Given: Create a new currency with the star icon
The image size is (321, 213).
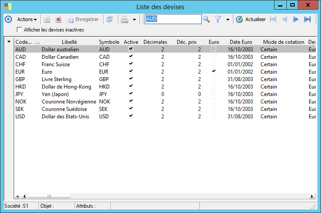Looking at the screenshot, I should click(47, 19).
